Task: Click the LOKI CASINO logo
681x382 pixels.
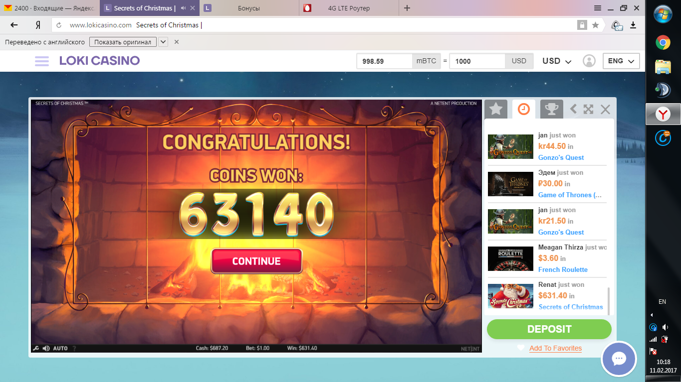Action: pos(99,61)
